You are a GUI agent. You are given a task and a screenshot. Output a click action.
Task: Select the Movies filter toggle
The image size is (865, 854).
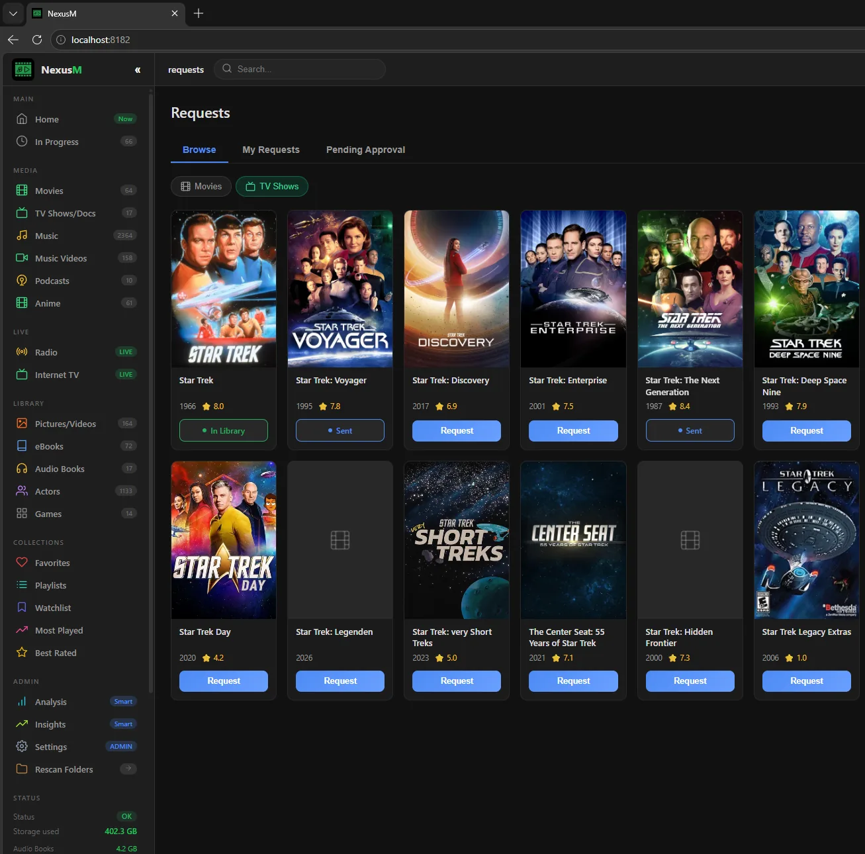[201, 187]
